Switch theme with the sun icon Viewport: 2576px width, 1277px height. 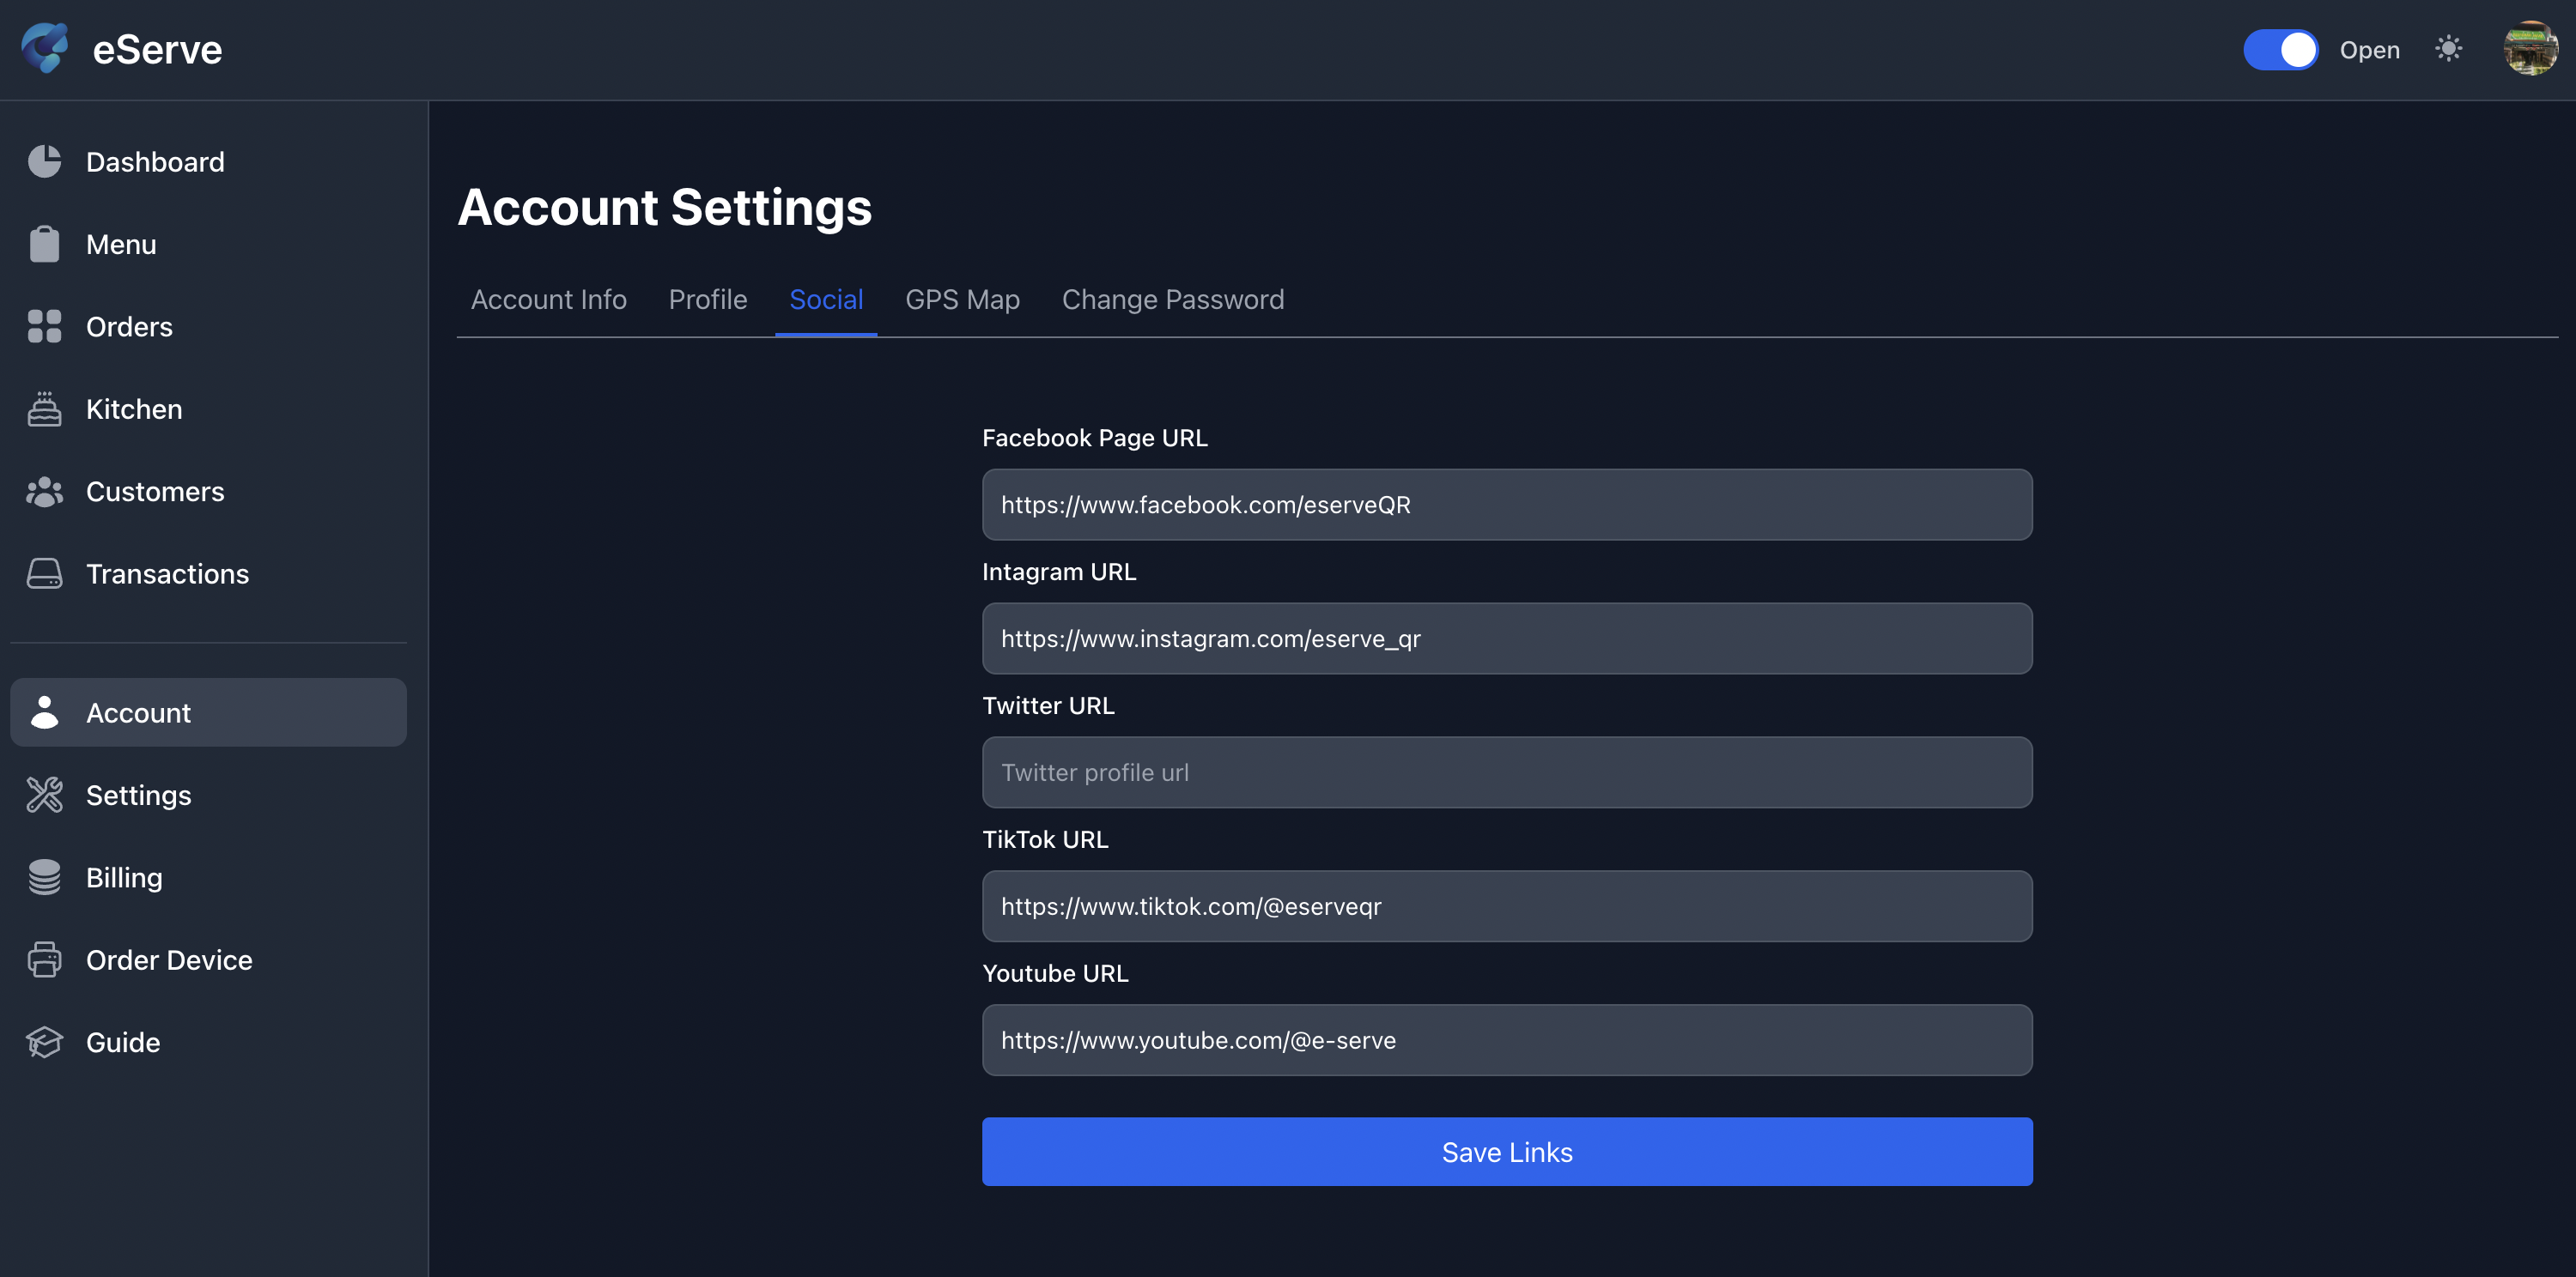pos(2448,49)
